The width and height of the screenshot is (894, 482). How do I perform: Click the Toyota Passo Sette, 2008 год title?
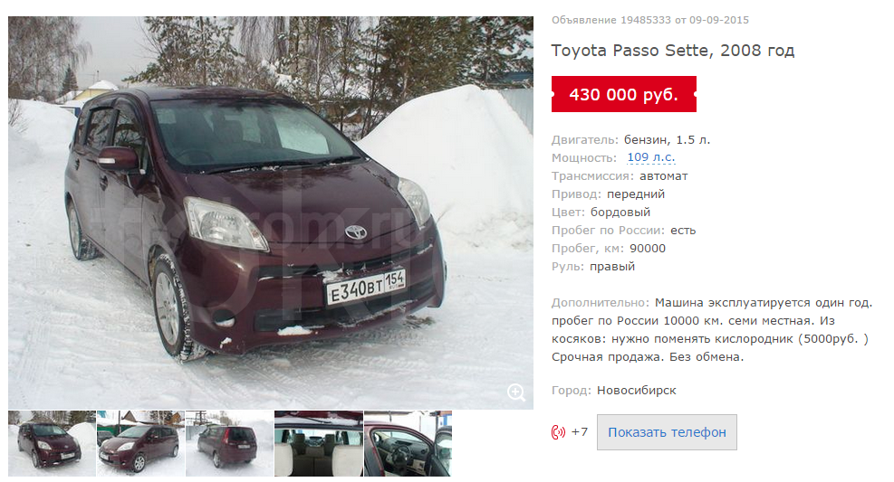coord(673,51)
